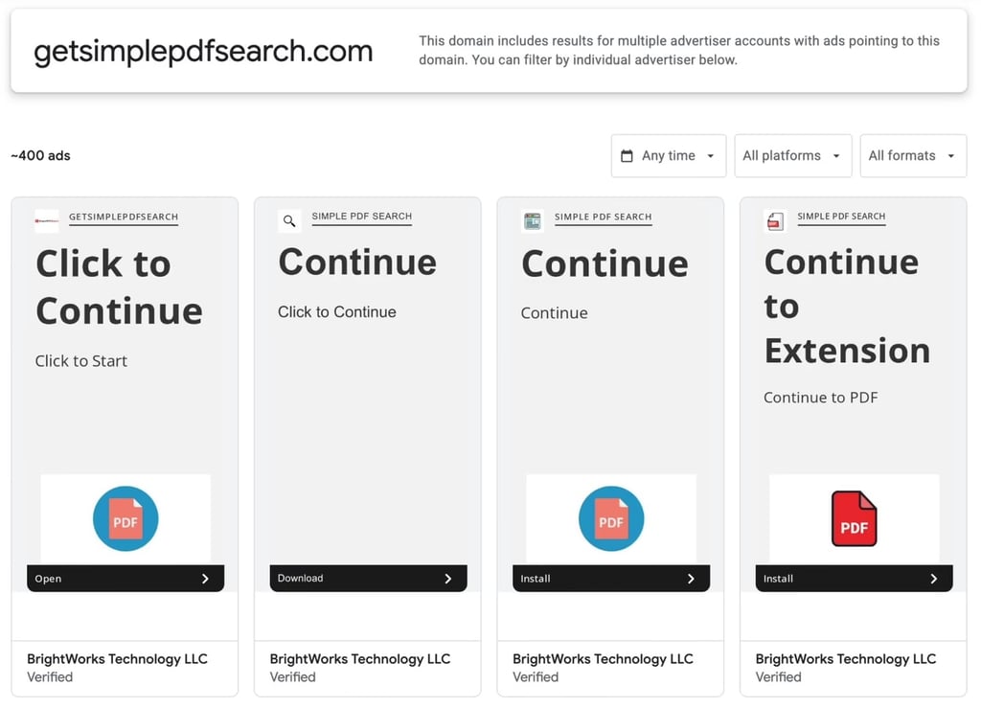
Task: Follow the SIMPLE PDF SEARCH link in second ad
Action: [x=361, y=217]
